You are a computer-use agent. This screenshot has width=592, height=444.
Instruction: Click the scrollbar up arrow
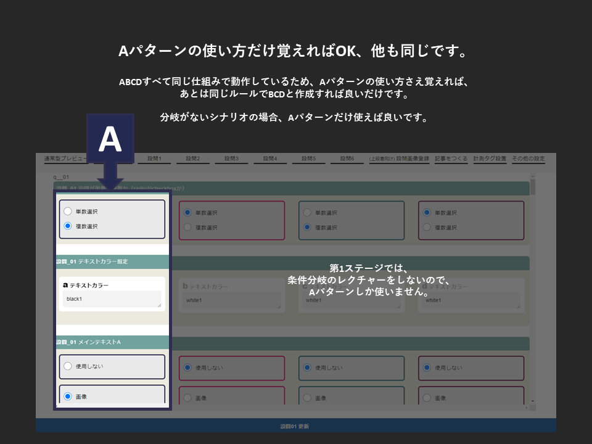[x=533, y=176]
